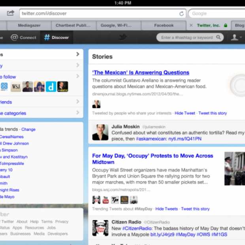Click the search magnifier icon in Twitter
The height and width of the screenshot is (245, 245).
[x=218, y=37]
